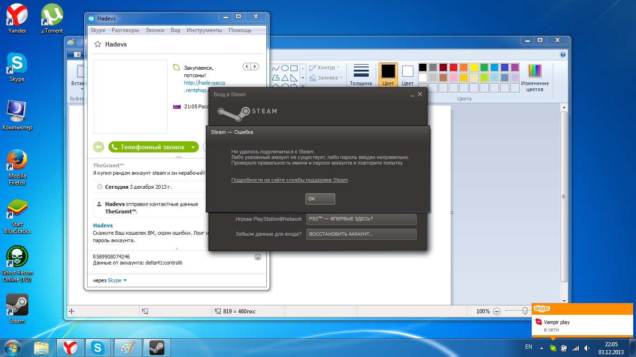Show next mood message with right arrow

pyautogui.click(x=254, y=66)
